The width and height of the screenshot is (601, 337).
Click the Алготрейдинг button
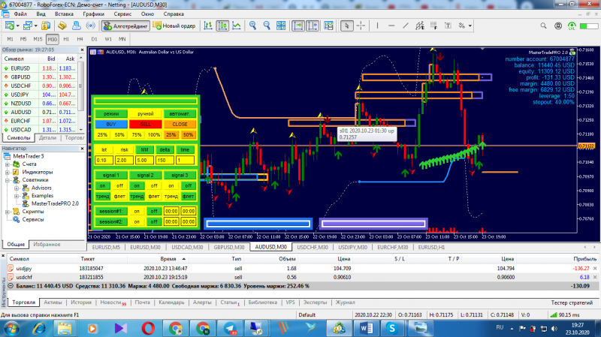[125, 26]
